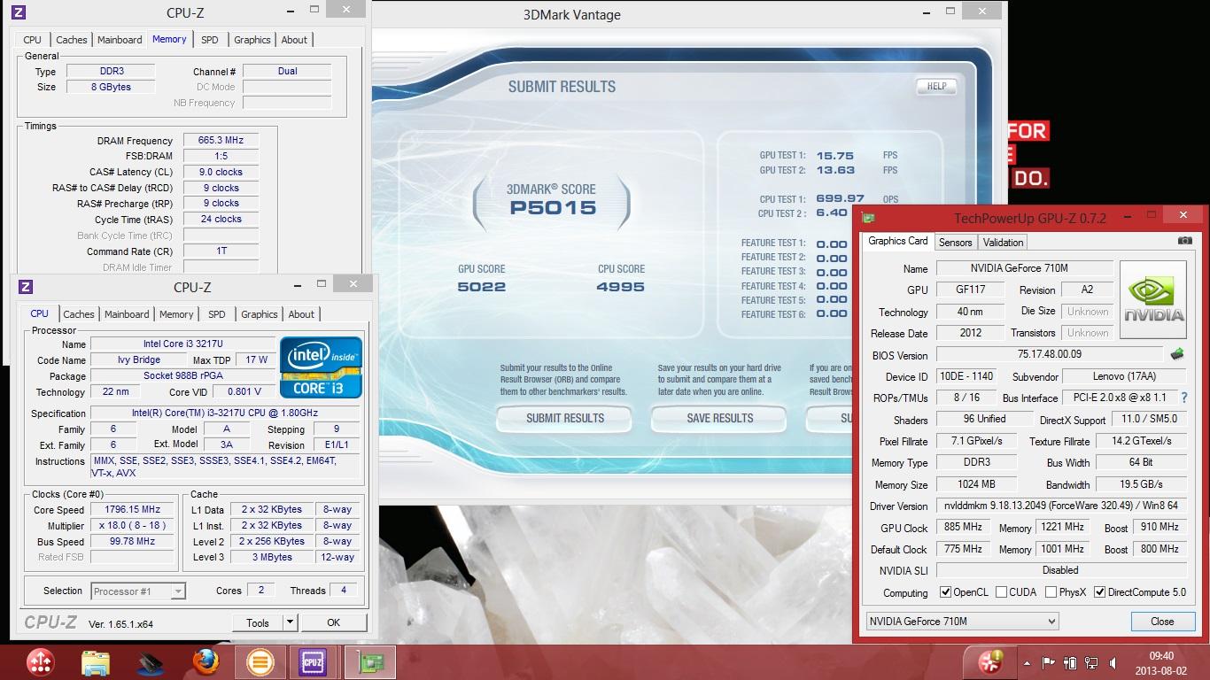Viewport: 1210px width, 680px height.
Task: Switch to CPU-Z taskbar icon
Action: [314, 662]
